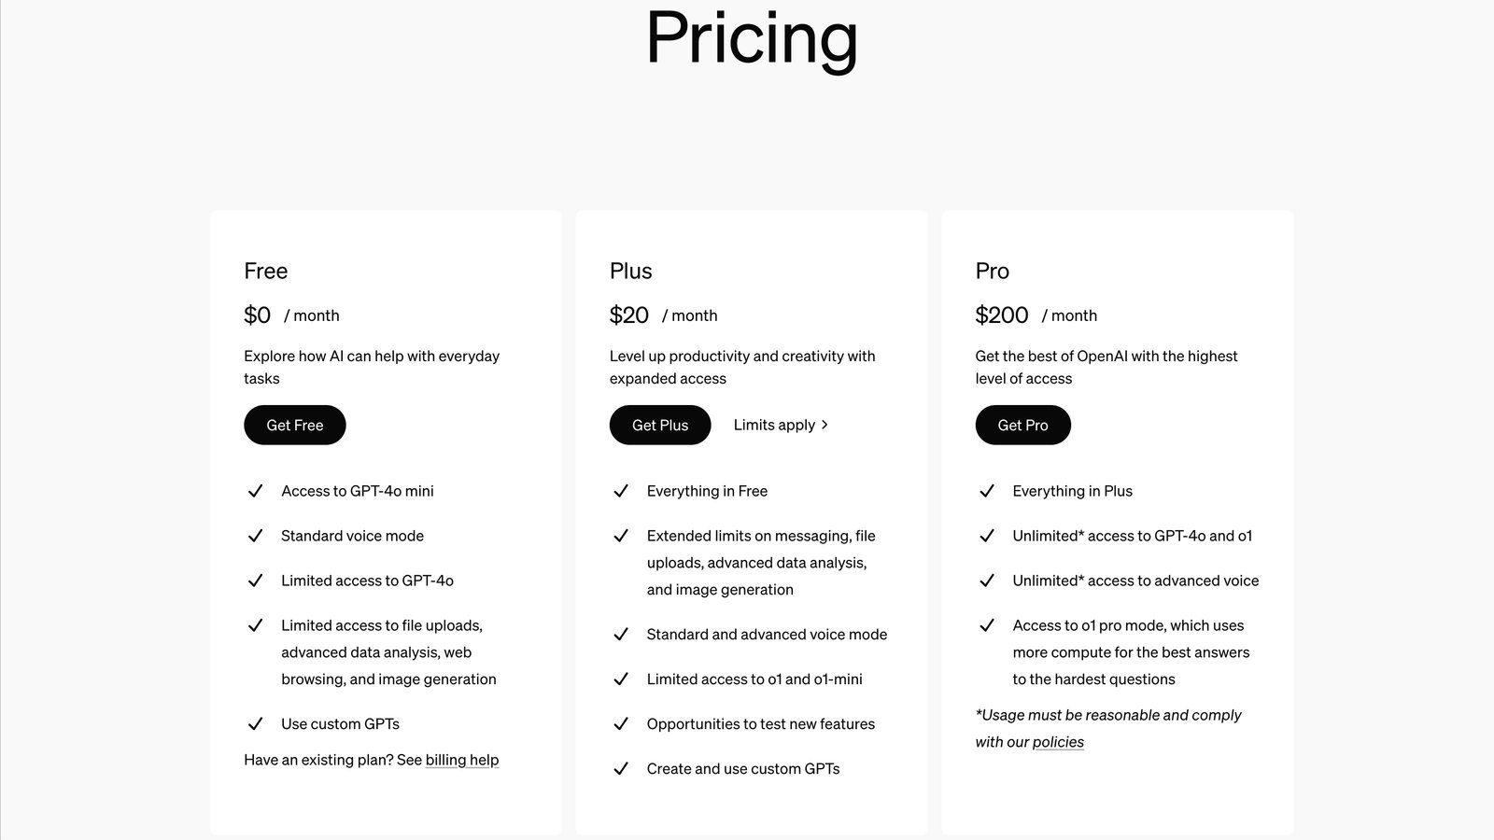Screen dimensions: 1494x840
Task: Click checkmark beside Create and use custom GPTs
Action: coord(621,769)
